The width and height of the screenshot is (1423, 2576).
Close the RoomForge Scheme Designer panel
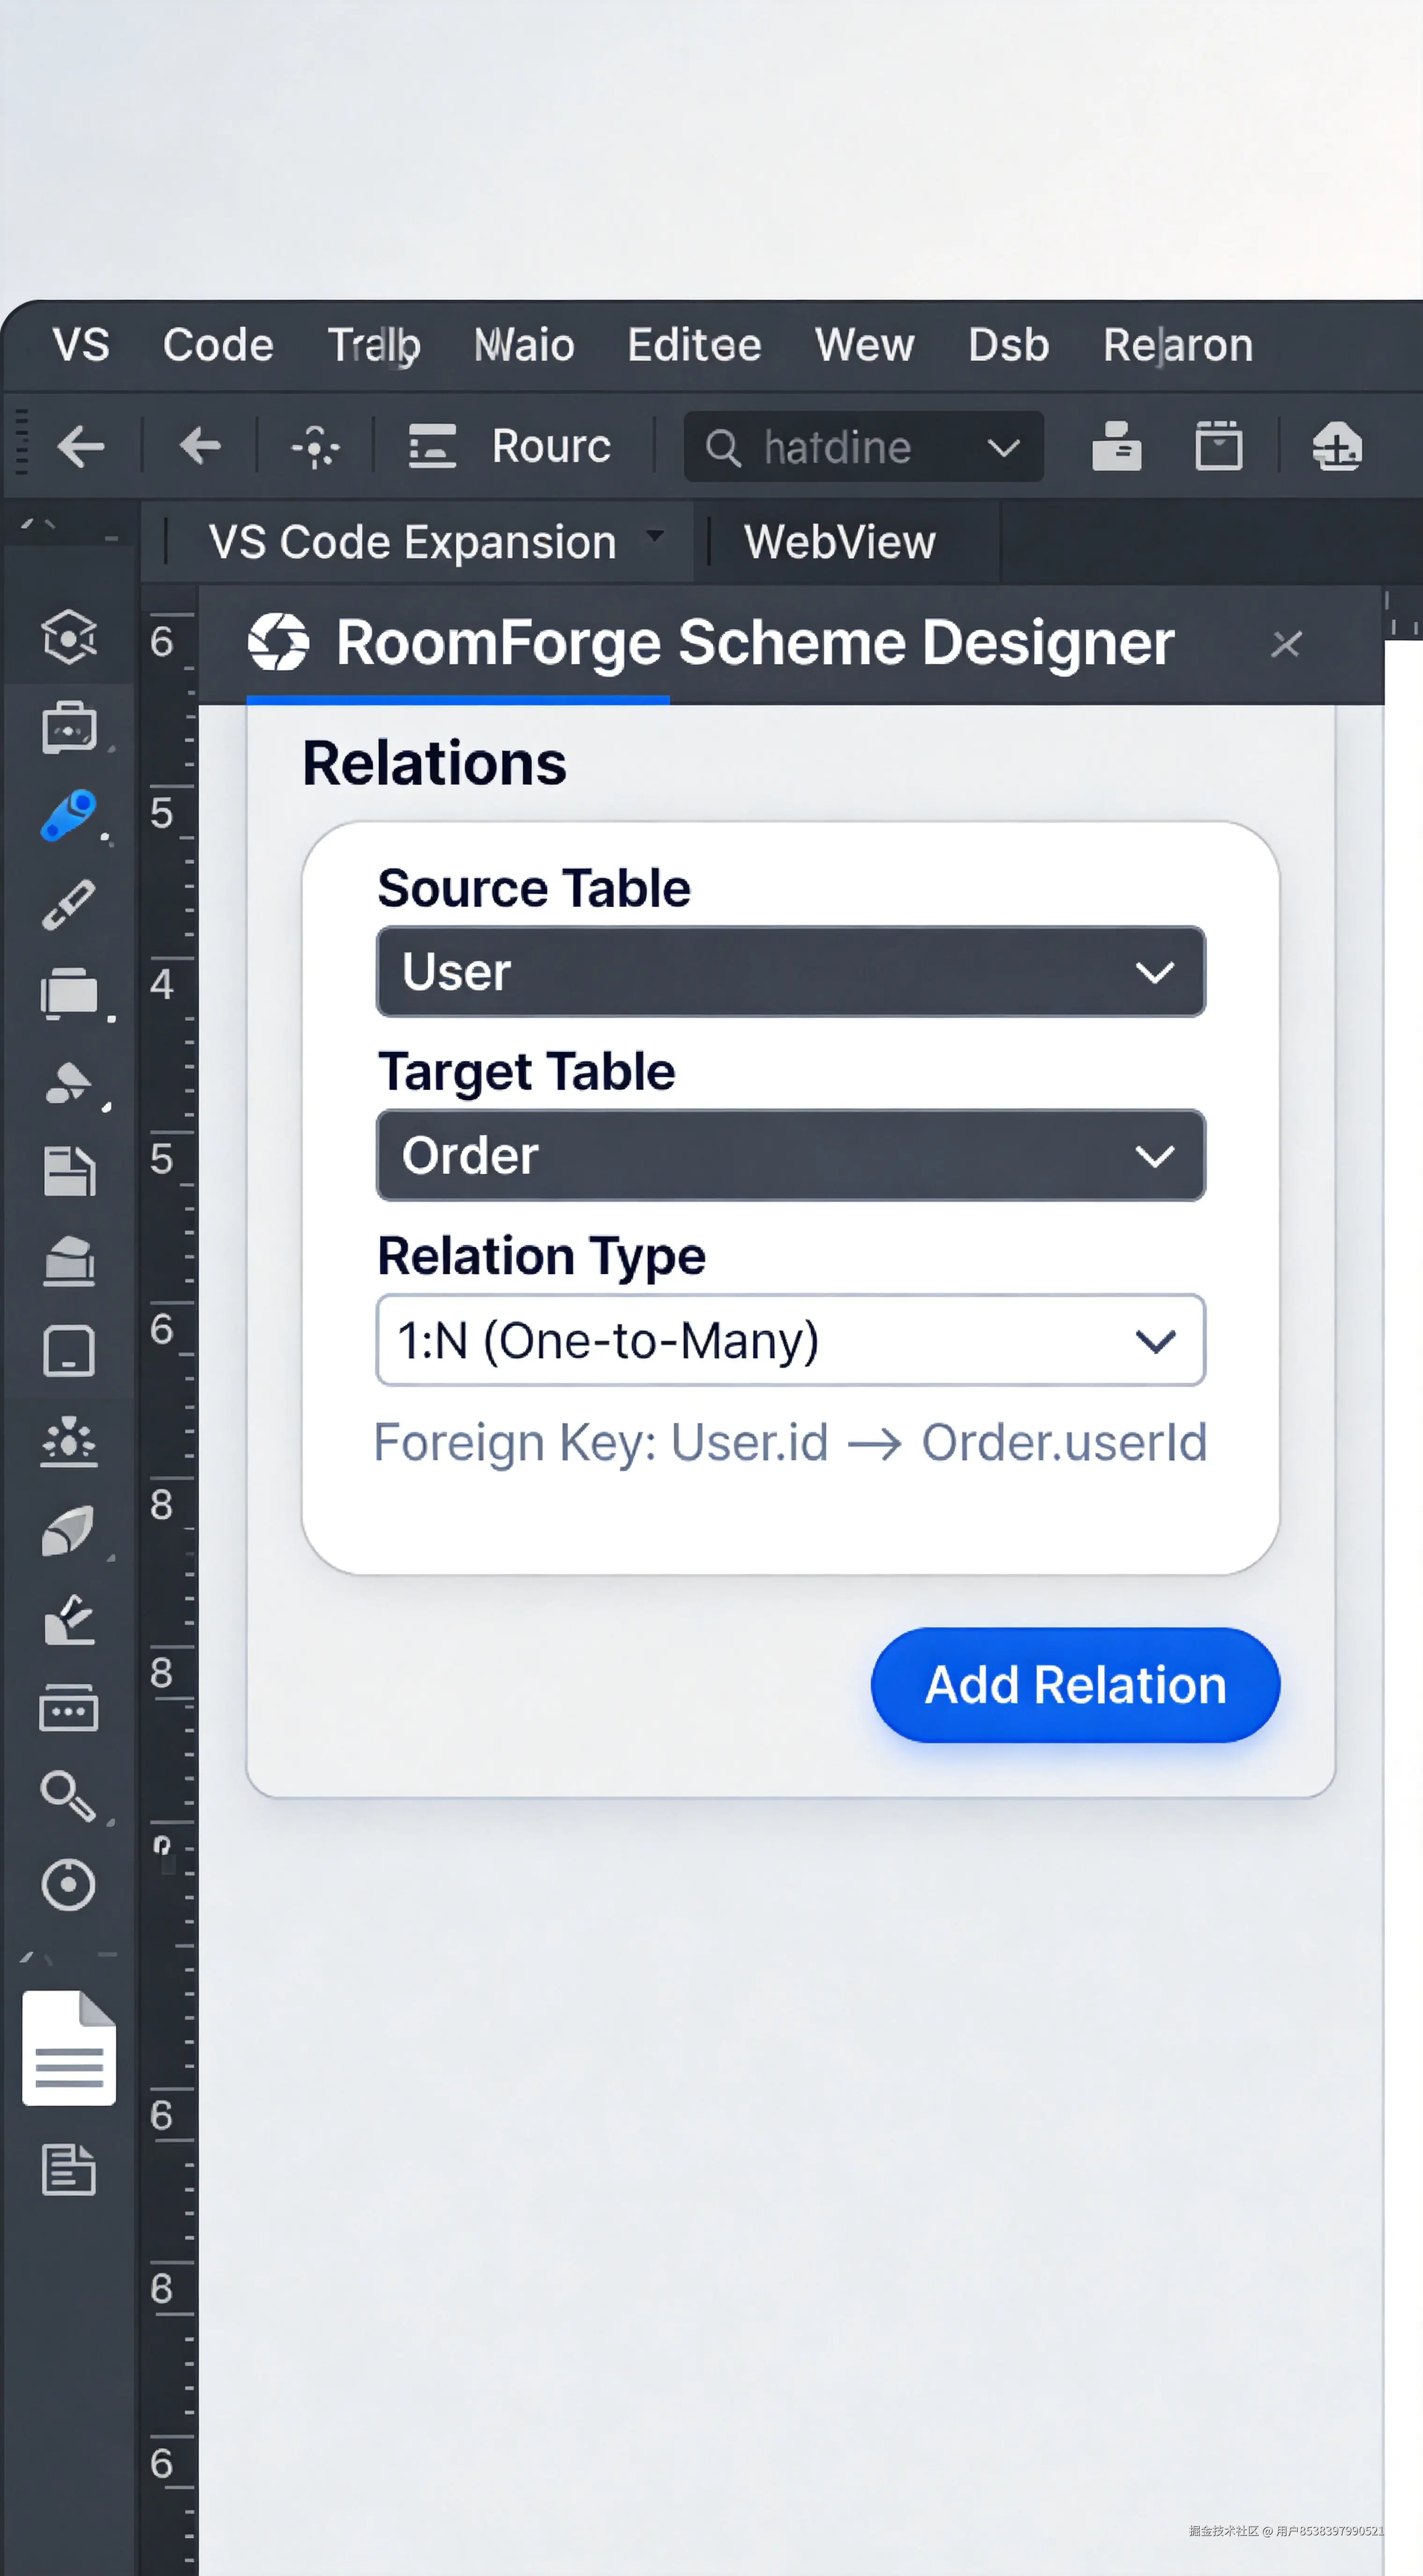coord(1286,644)
